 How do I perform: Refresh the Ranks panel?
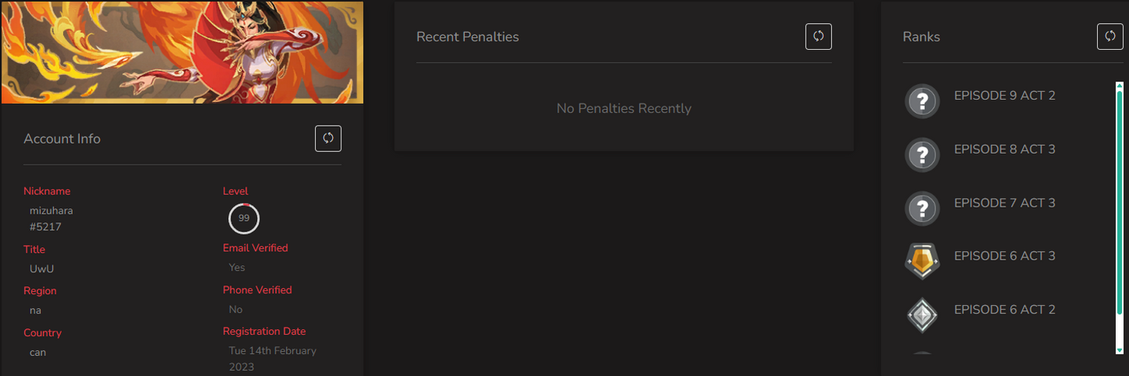pos(1110,36)
